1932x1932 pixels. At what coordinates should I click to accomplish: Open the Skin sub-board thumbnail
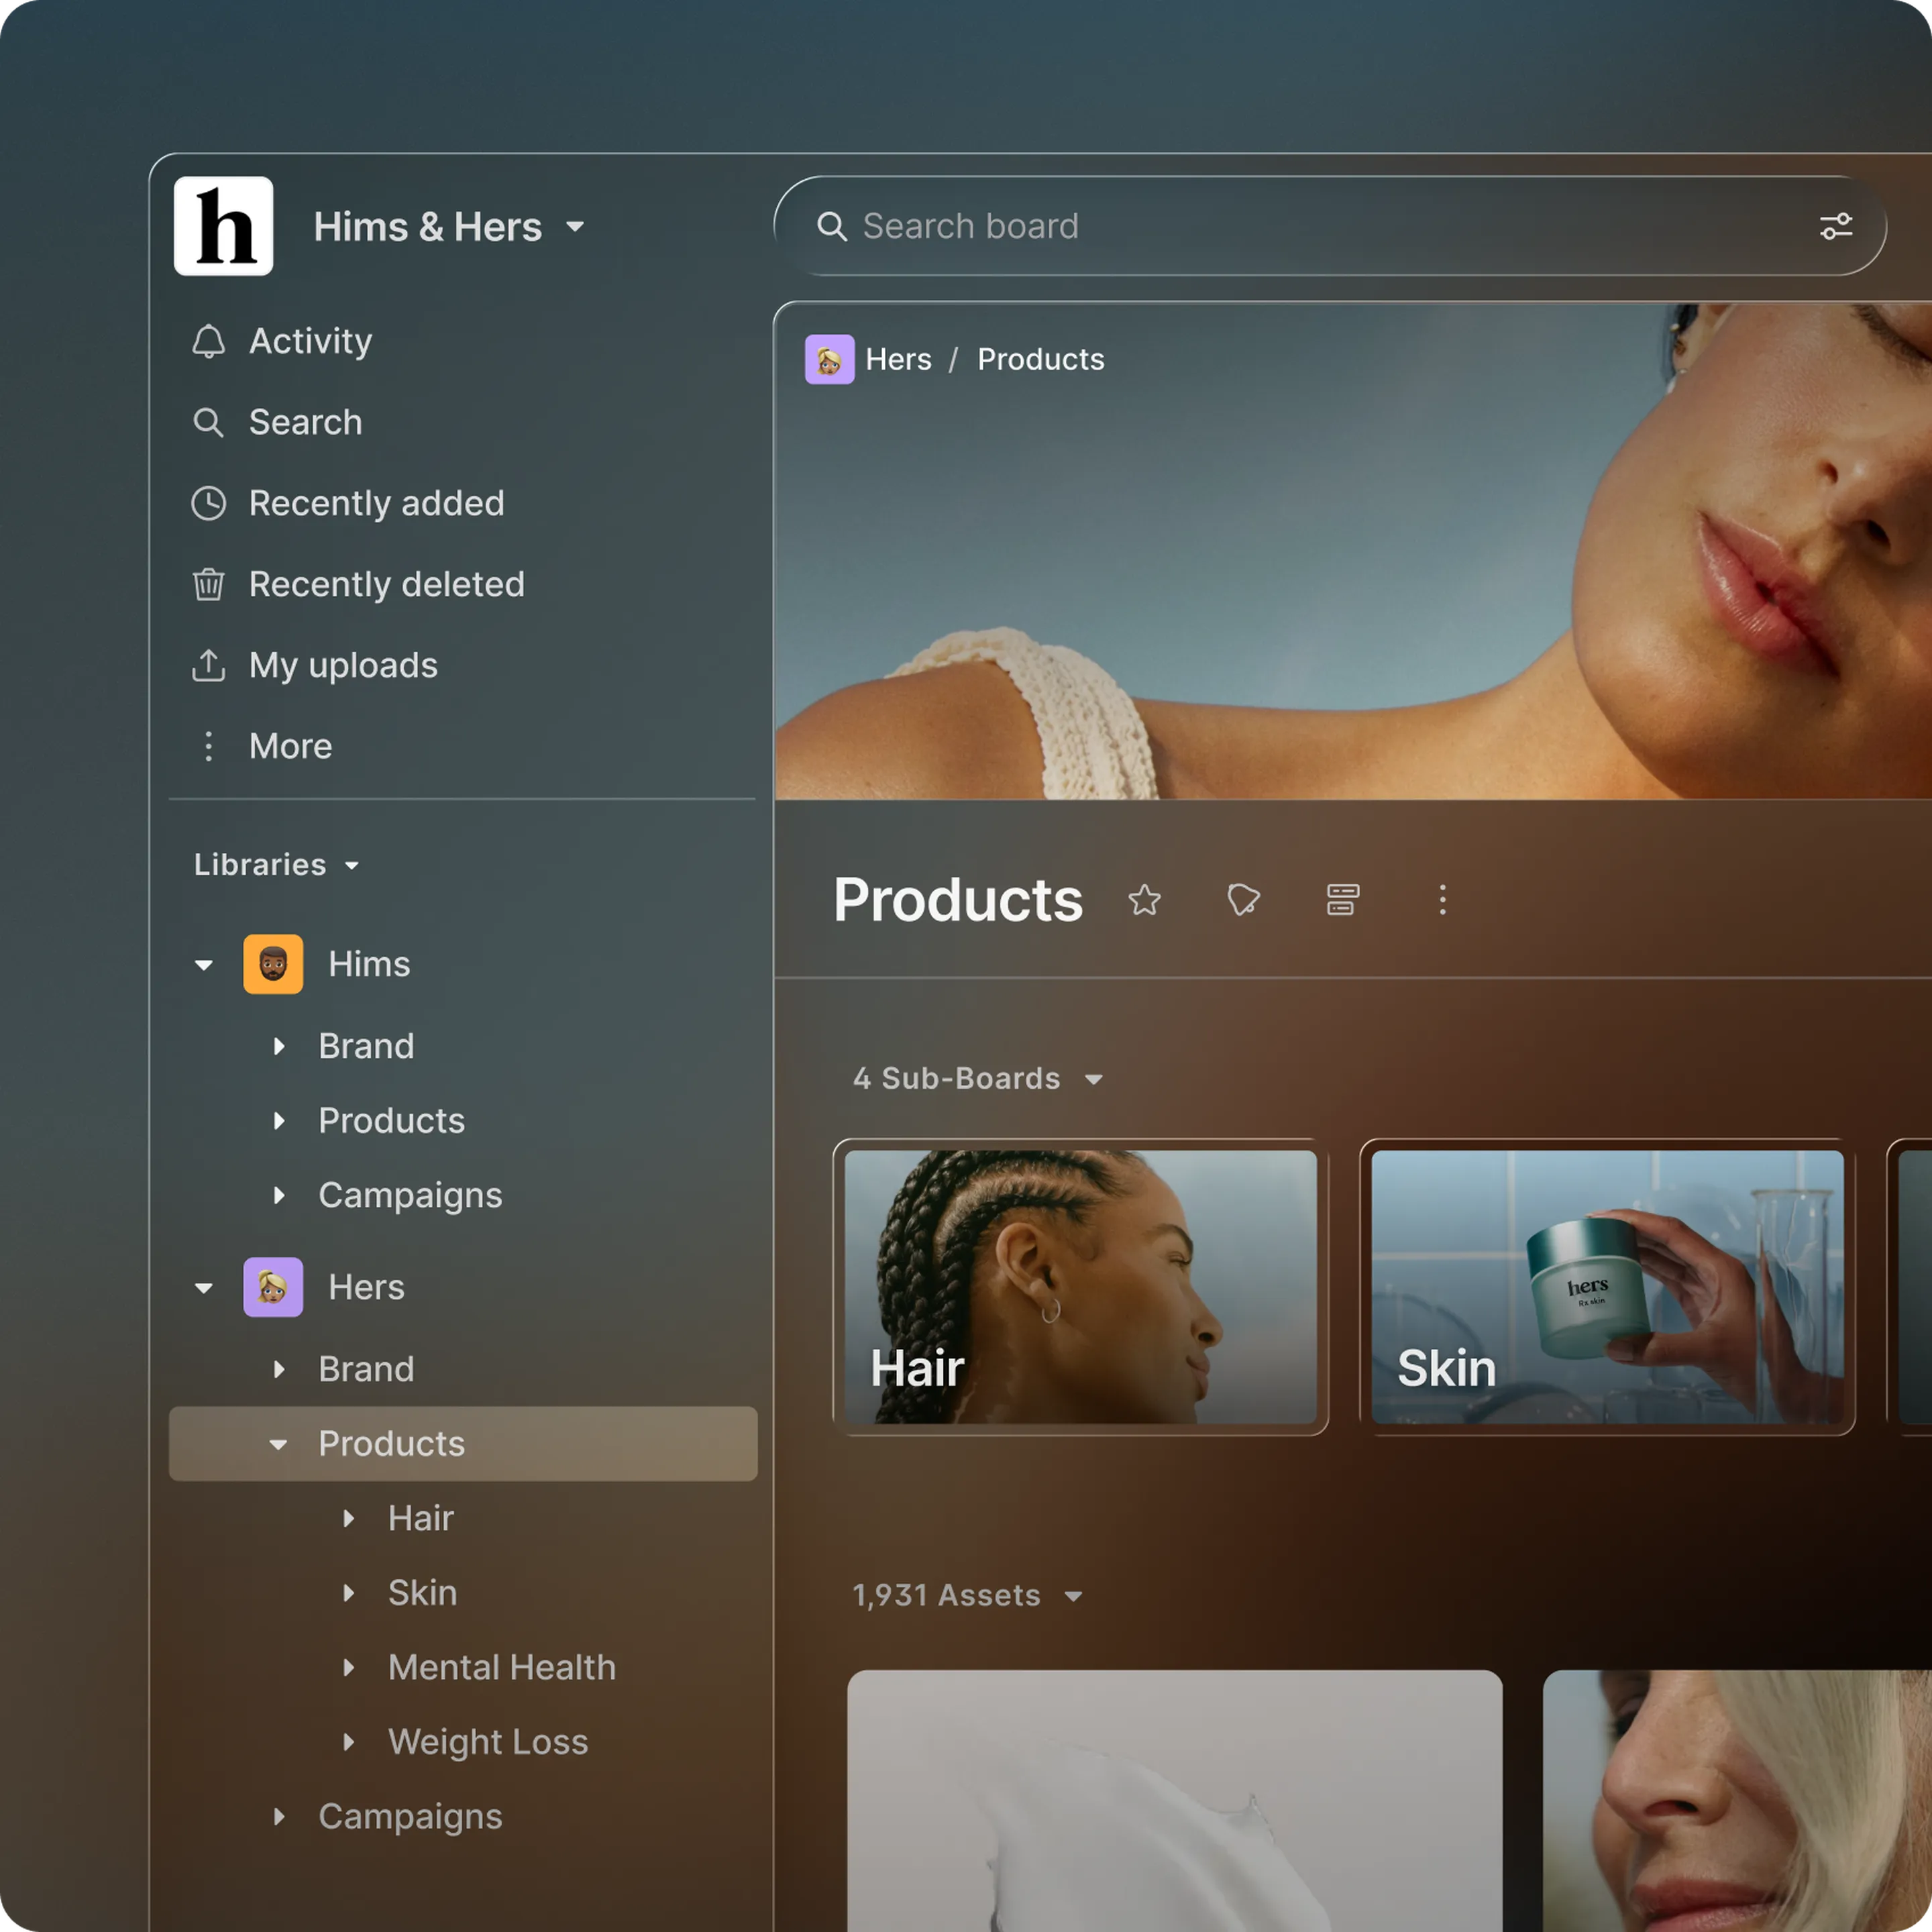[x=1607, y=1287]
